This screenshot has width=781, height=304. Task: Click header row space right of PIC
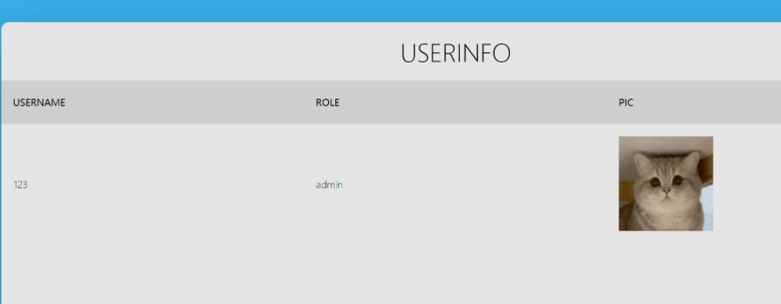pos(707,102)
